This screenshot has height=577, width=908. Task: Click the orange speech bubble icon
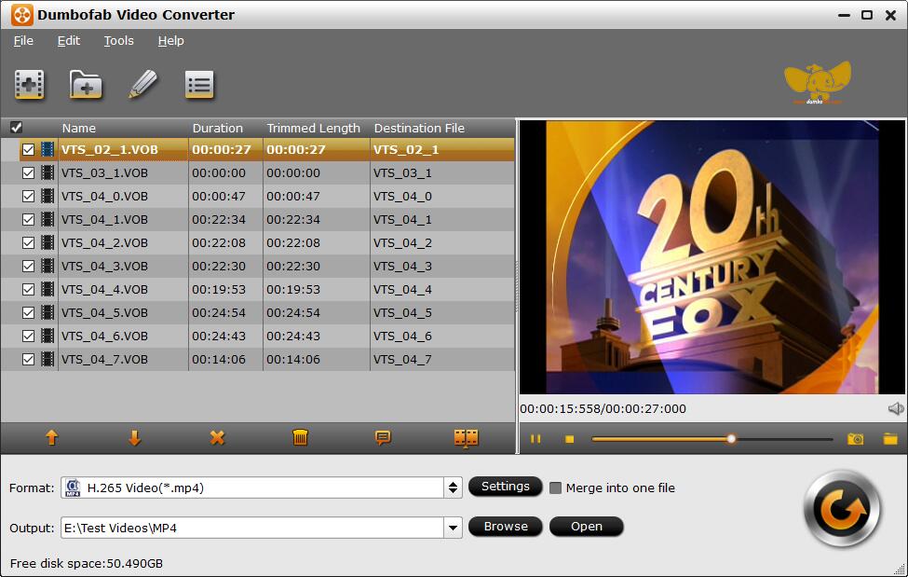tap(383, 438)
